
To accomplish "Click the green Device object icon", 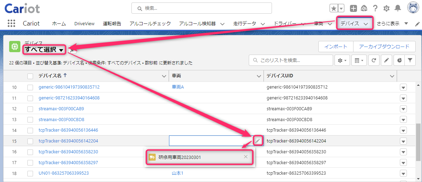I will [x=14, y=46].
